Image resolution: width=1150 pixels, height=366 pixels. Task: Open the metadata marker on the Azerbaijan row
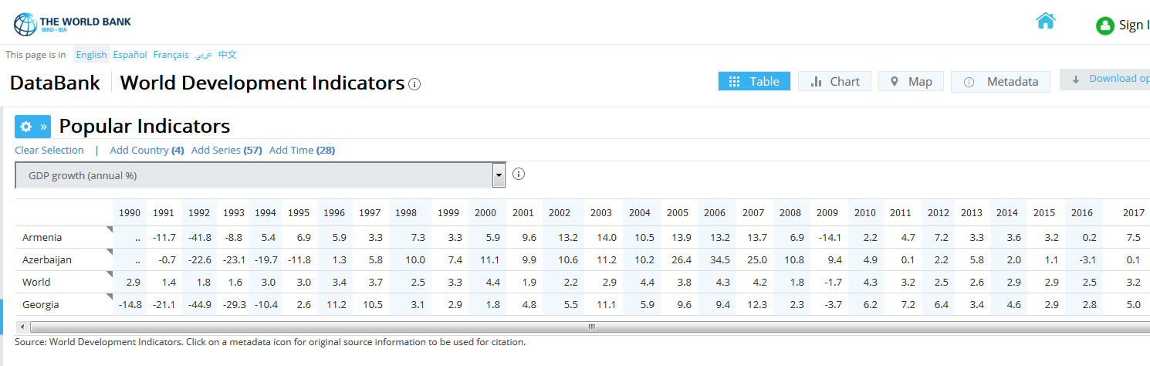point(109,252)
